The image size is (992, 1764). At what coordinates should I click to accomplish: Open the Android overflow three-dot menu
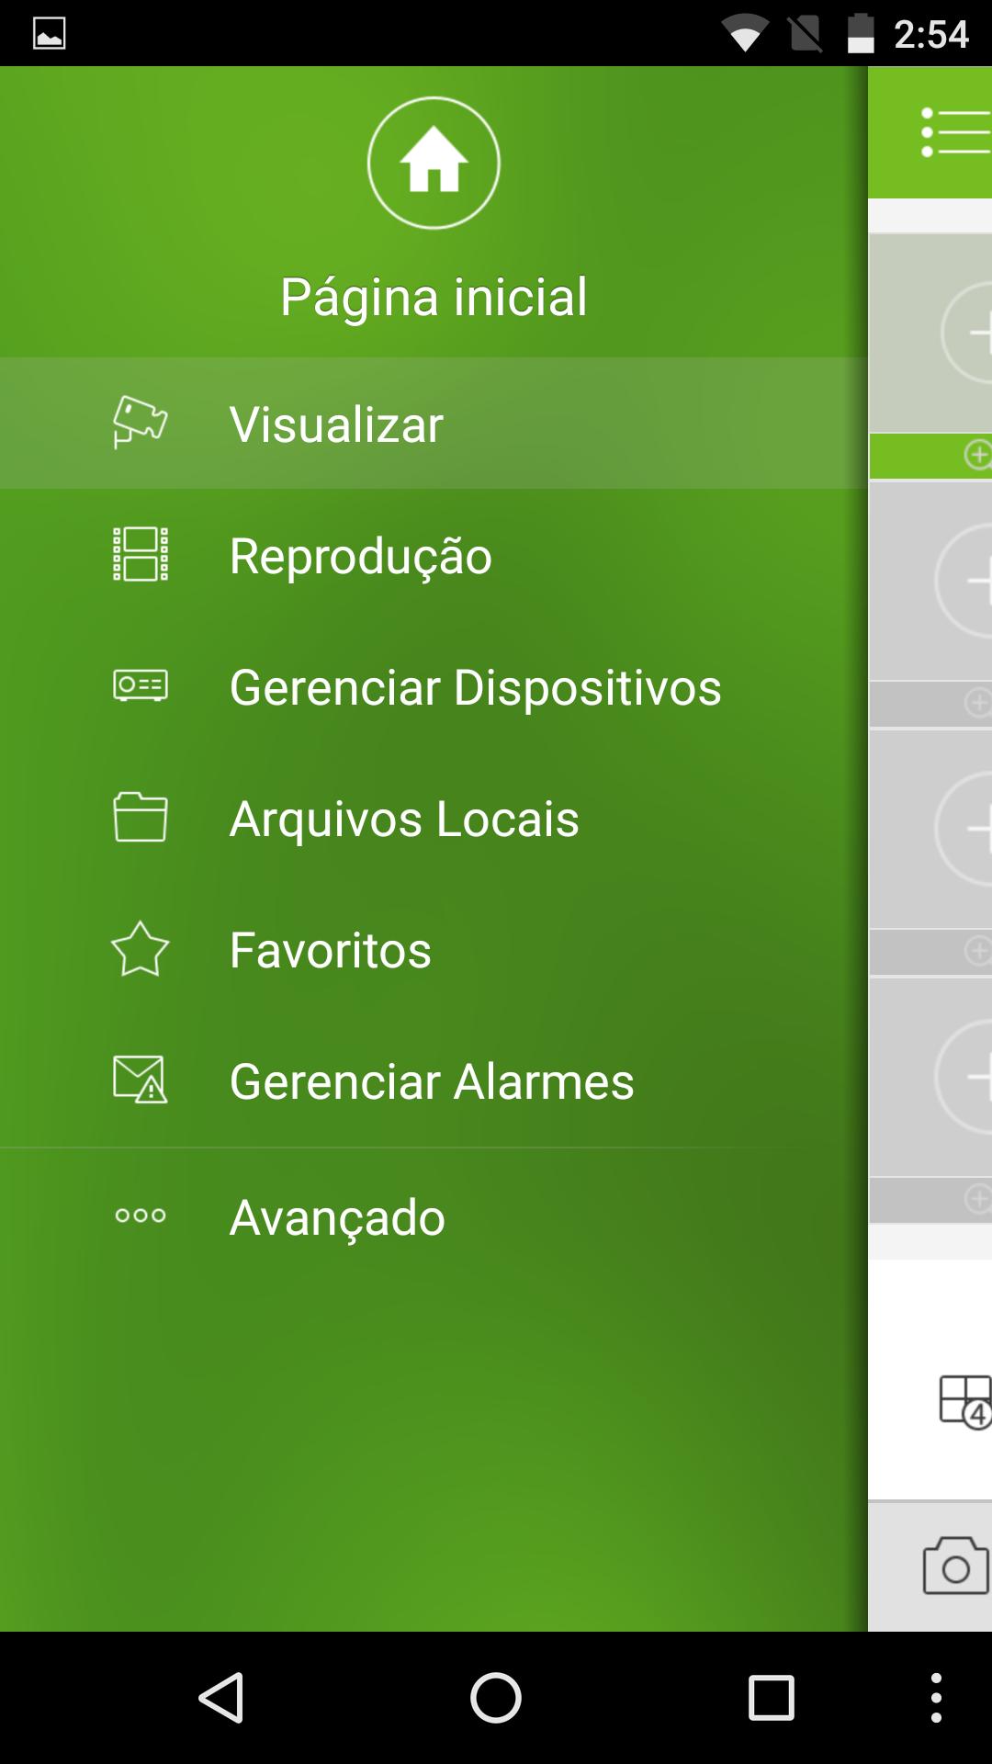click(935, 1697)
